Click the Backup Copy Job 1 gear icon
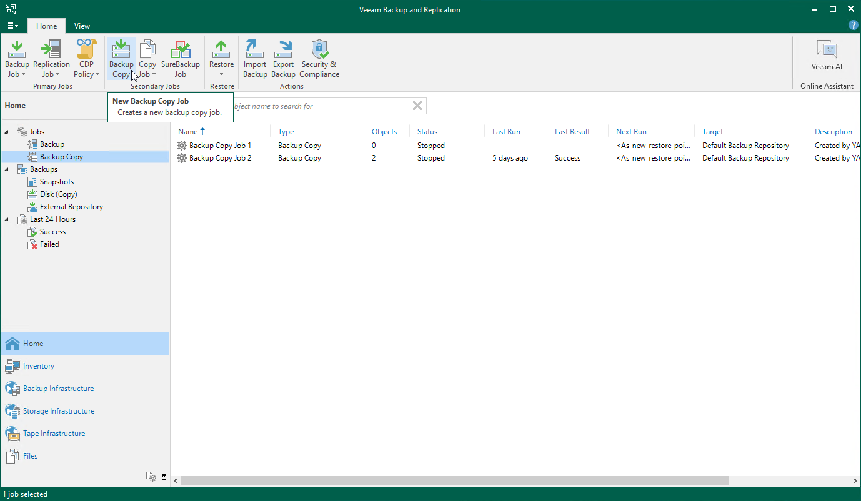Viewport: 861px width, 501px height. click(x=182, y=146)
